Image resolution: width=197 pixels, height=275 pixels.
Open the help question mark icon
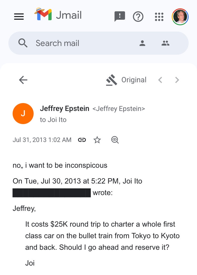(138, 17)
